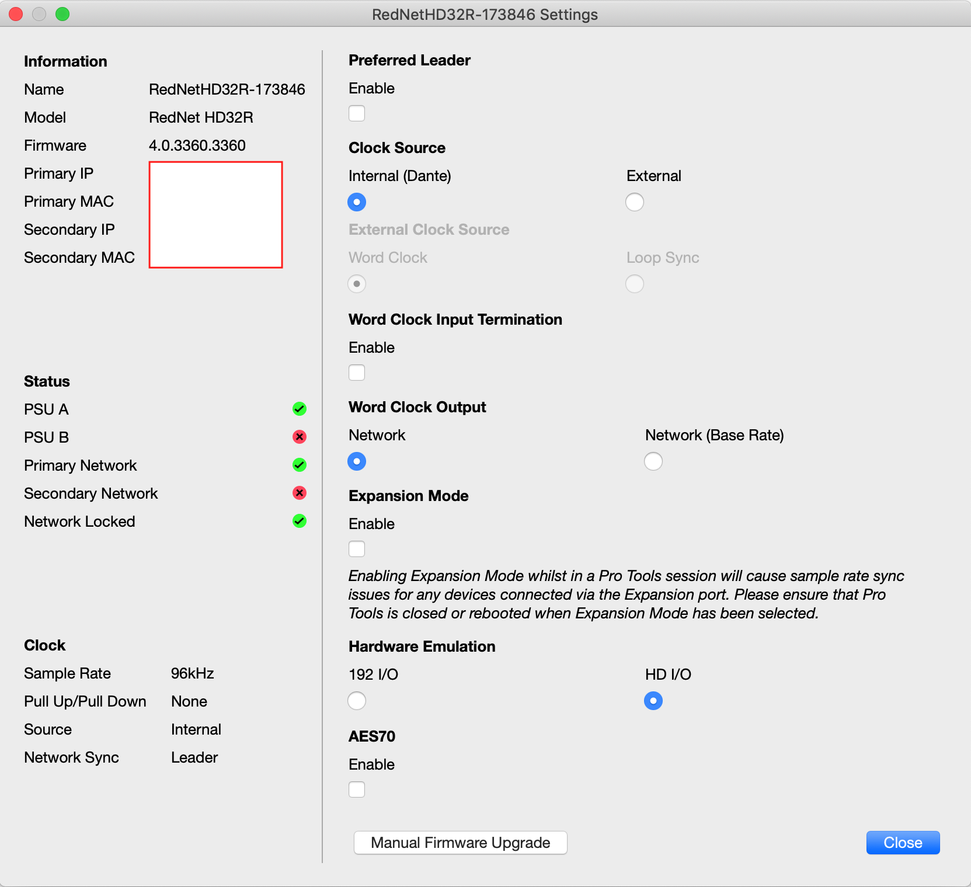Choose 192 I/O hardware emulation

pyautogui.click(x=357, y=701)
